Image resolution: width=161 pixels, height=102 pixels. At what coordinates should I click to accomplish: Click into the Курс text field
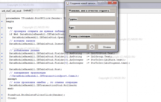coord(92,31)
